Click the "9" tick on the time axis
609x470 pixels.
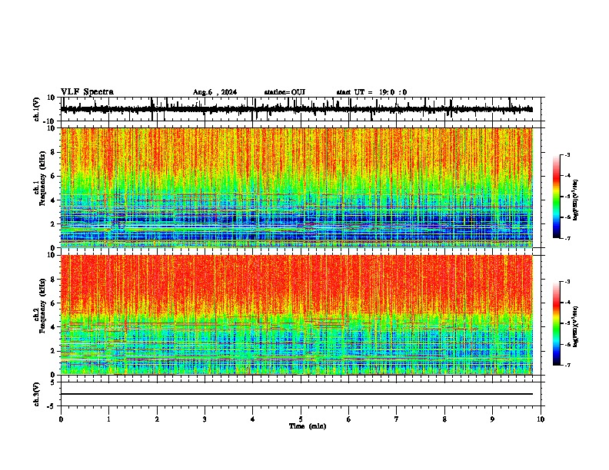pos(492,419)
